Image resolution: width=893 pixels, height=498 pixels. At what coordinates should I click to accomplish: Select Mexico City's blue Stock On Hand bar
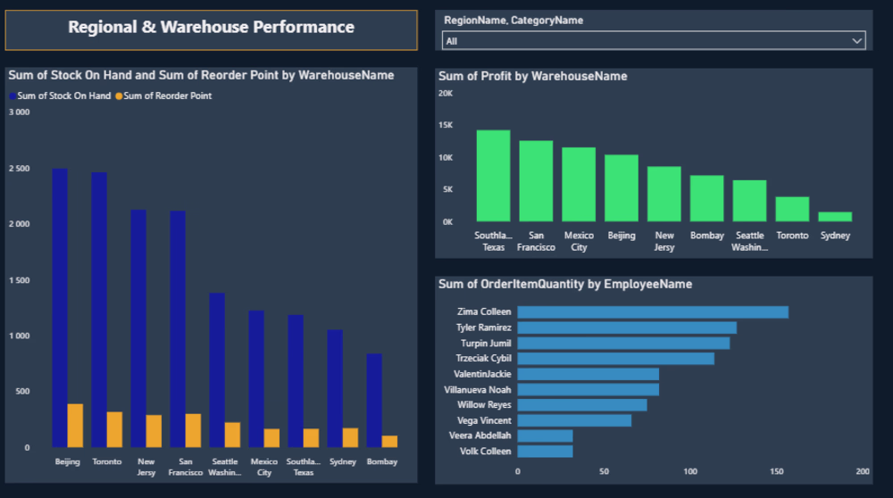(x=256, y=379)
